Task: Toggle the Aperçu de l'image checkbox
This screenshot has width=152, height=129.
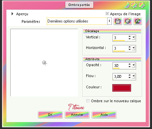Action: 107,14
